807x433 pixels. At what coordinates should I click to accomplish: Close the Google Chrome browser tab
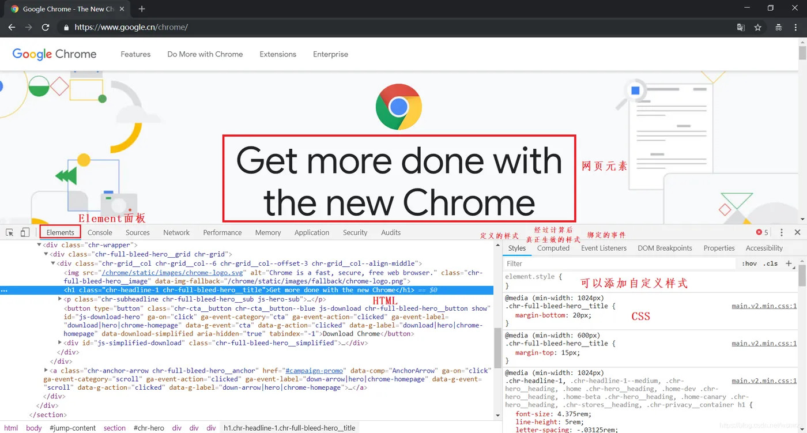[x=122, y=9]
